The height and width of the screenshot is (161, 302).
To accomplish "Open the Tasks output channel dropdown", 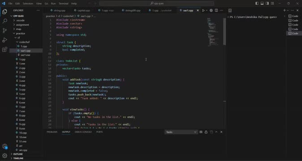I will tap(181, 132).
